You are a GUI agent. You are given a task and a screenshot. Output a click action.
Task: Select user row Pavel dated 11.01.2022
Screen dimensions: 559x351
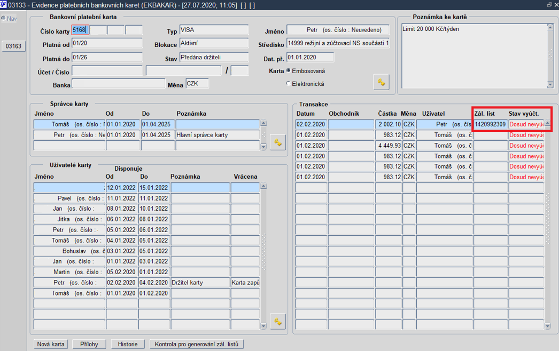pyautogui.click(x=146, y=198)
